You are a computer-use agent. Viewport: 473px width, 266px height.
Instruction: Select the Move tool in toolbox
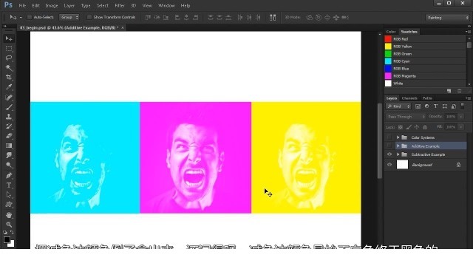coord(9,38)
